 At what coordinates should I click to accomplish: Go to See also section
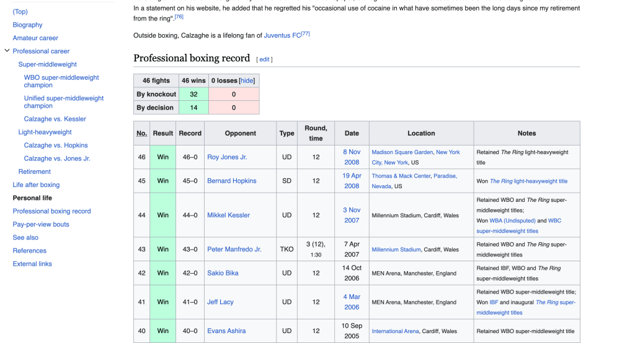pos(25,237)
